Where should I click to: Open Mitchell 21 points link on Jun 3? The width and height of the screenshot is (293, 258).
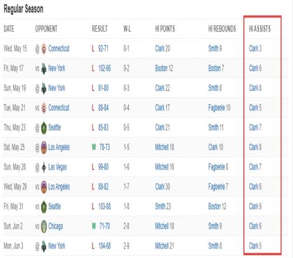[x=164, y=246]
